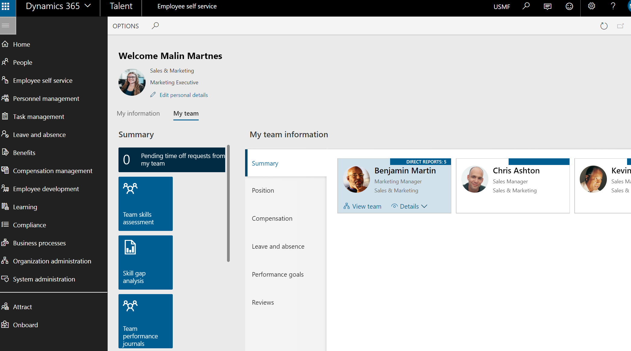Launch the Attract module

point(22,306)
